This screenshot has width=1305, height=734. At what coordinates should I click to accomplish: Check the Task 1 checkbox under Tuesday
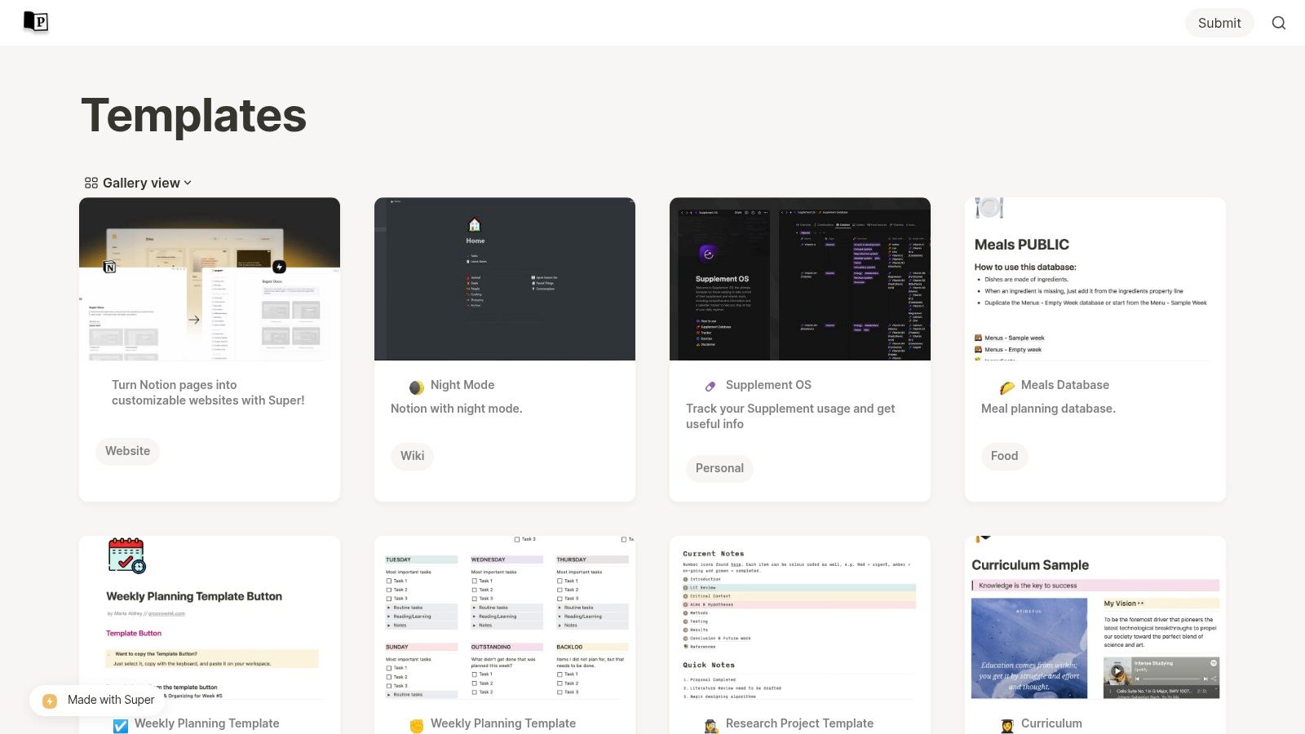[388, 581]
